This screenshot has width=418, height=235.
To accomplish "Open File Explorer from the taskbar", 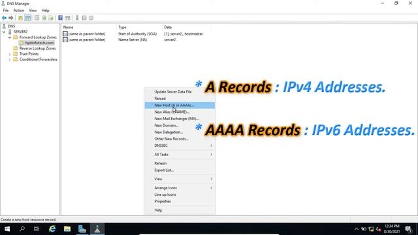I will coord(67,229).
